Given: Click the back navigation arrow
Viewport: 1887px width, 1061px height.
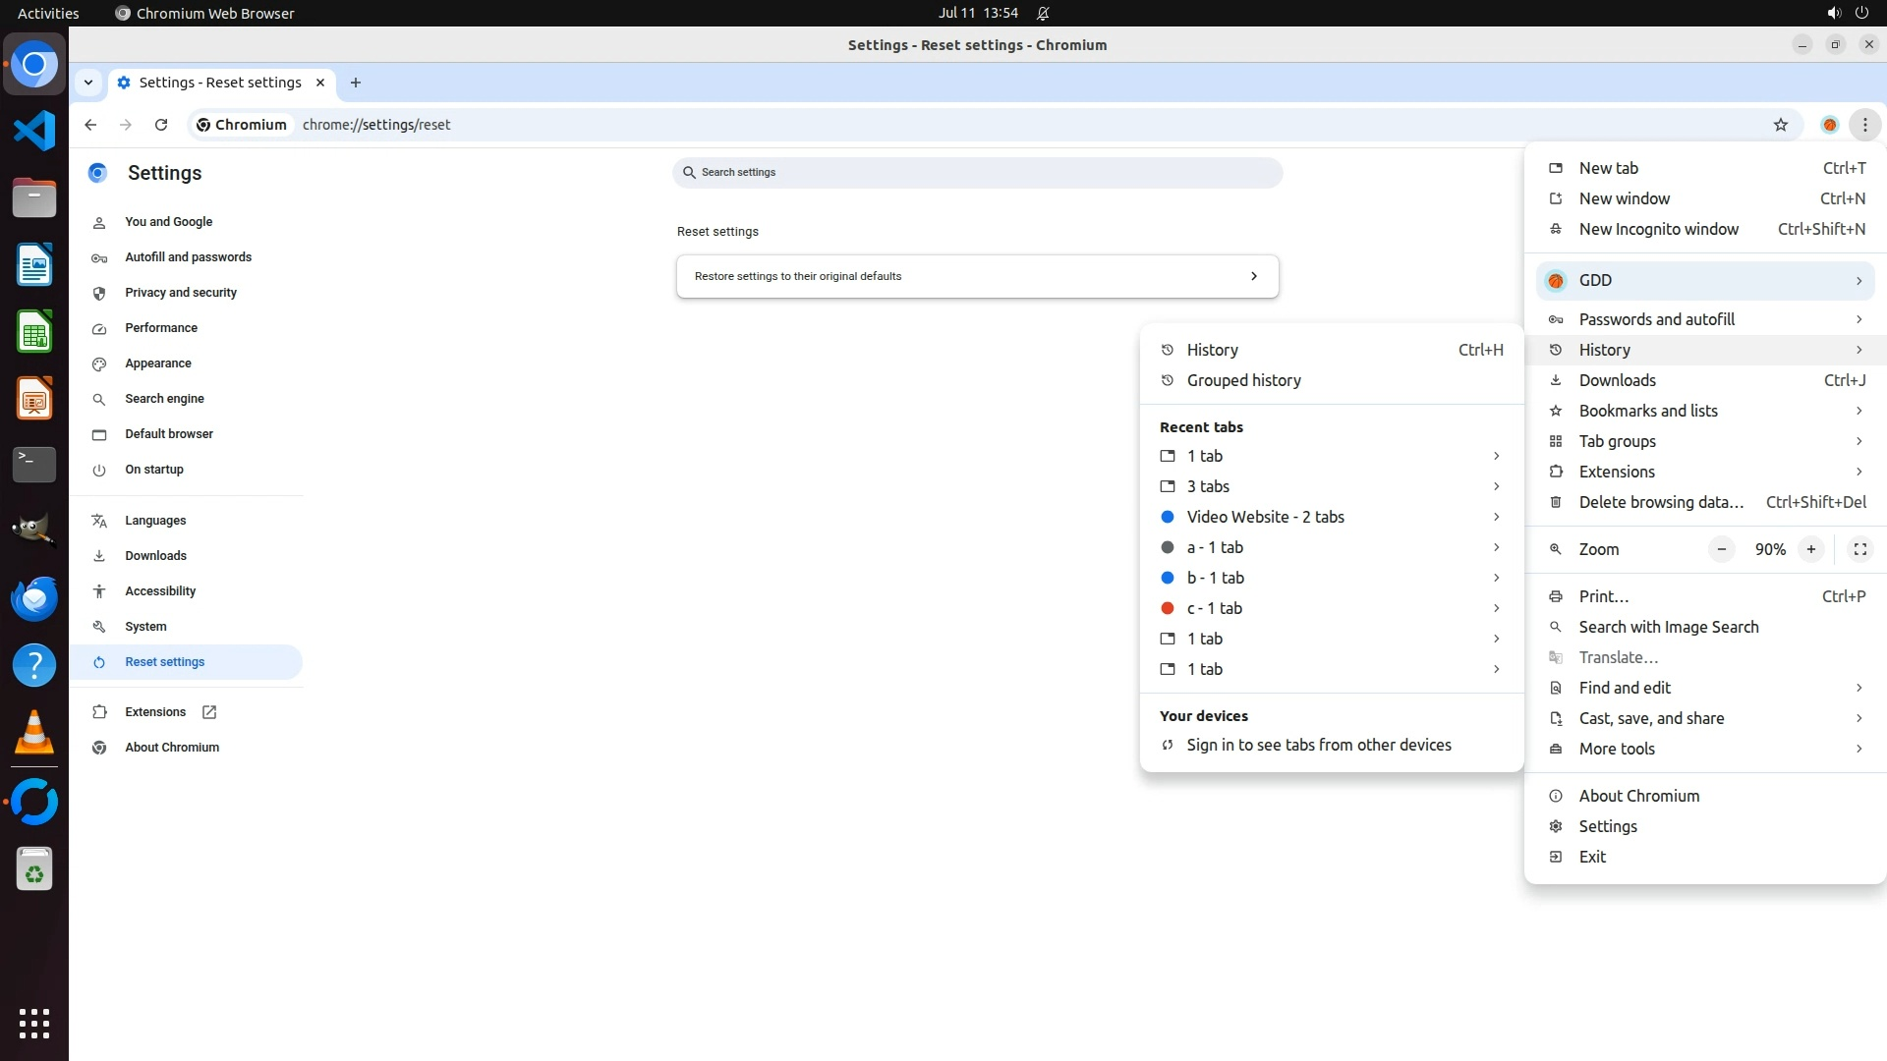Looking at the screenshot, I should (x=90, y=125).
